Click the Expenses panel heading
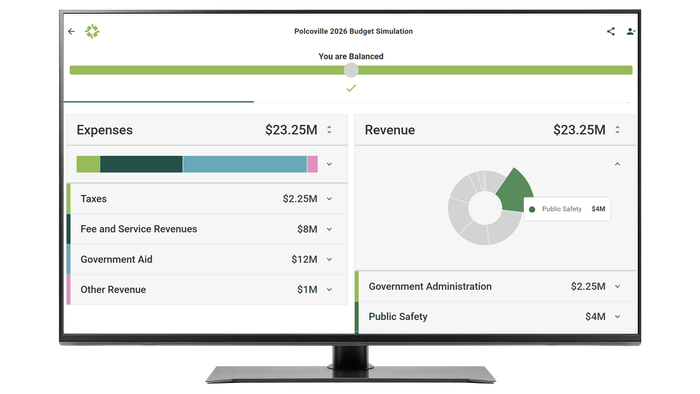Screen dimensions: 700x394 pos(104,130)
